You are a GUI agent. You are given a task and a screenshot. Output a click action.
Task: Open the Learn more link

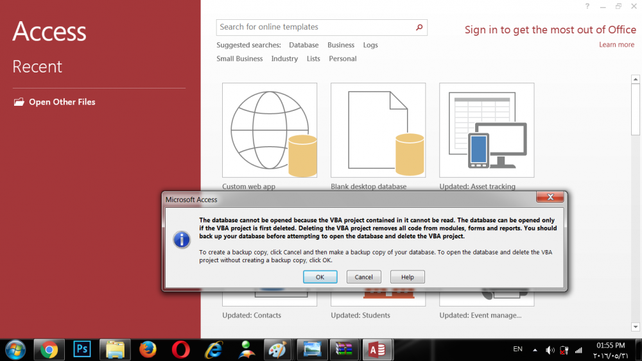click(x=616, y=44)
